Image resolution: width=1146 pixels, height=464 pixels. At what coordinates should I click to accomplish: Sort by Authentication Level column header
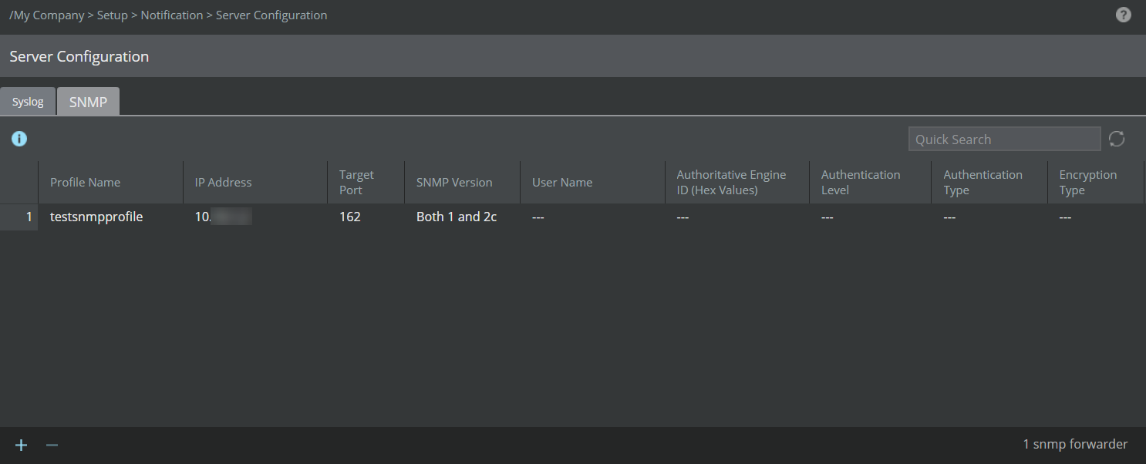coord(870,183)
